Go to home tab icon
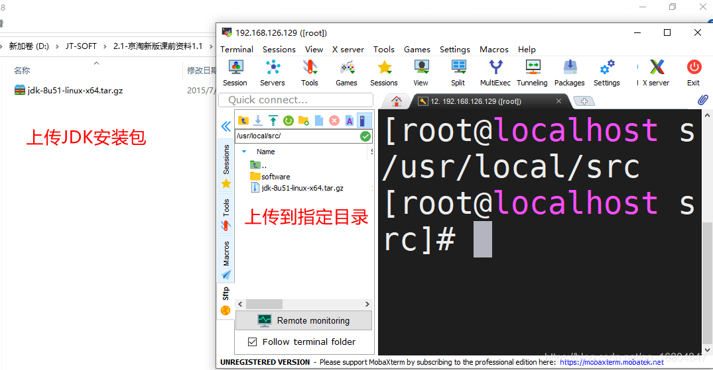The image size is (713, 370). [x=397, y=101]
